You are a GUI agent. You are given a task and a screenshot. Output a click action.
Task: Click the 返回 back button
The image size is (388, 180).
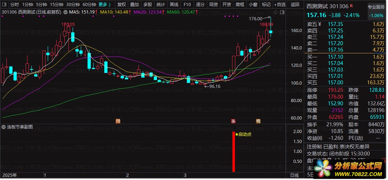pos(295,5)
